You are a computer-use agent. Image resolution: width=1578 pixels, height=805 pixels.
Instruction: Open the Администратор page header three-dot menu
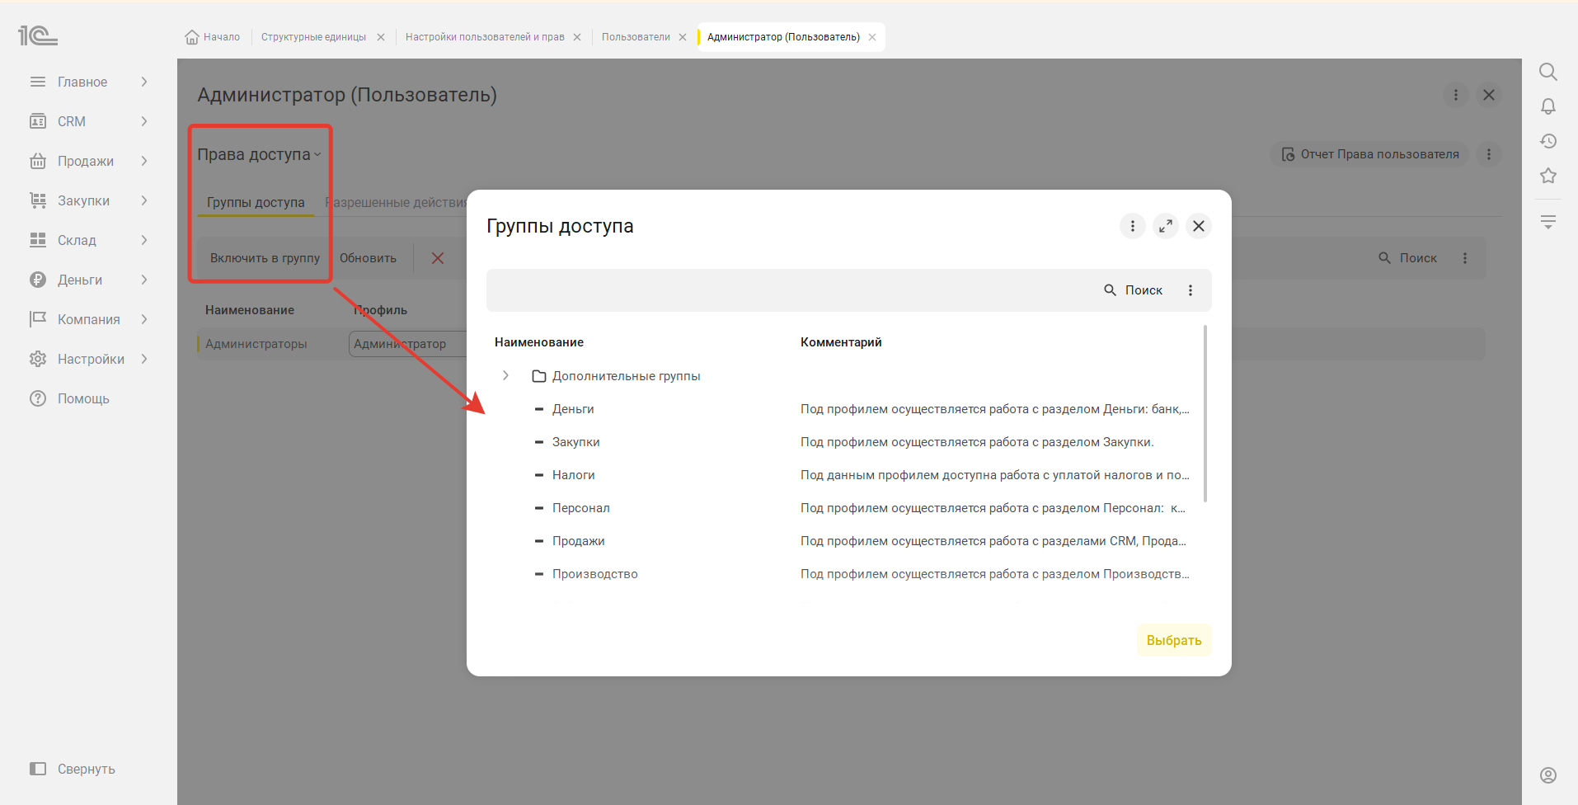coord(1456,95)
